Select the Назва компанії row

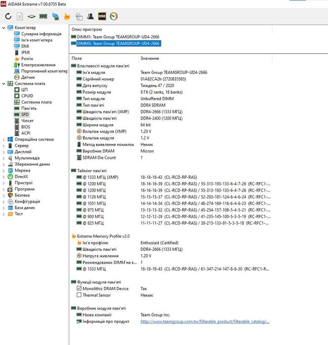171,315
